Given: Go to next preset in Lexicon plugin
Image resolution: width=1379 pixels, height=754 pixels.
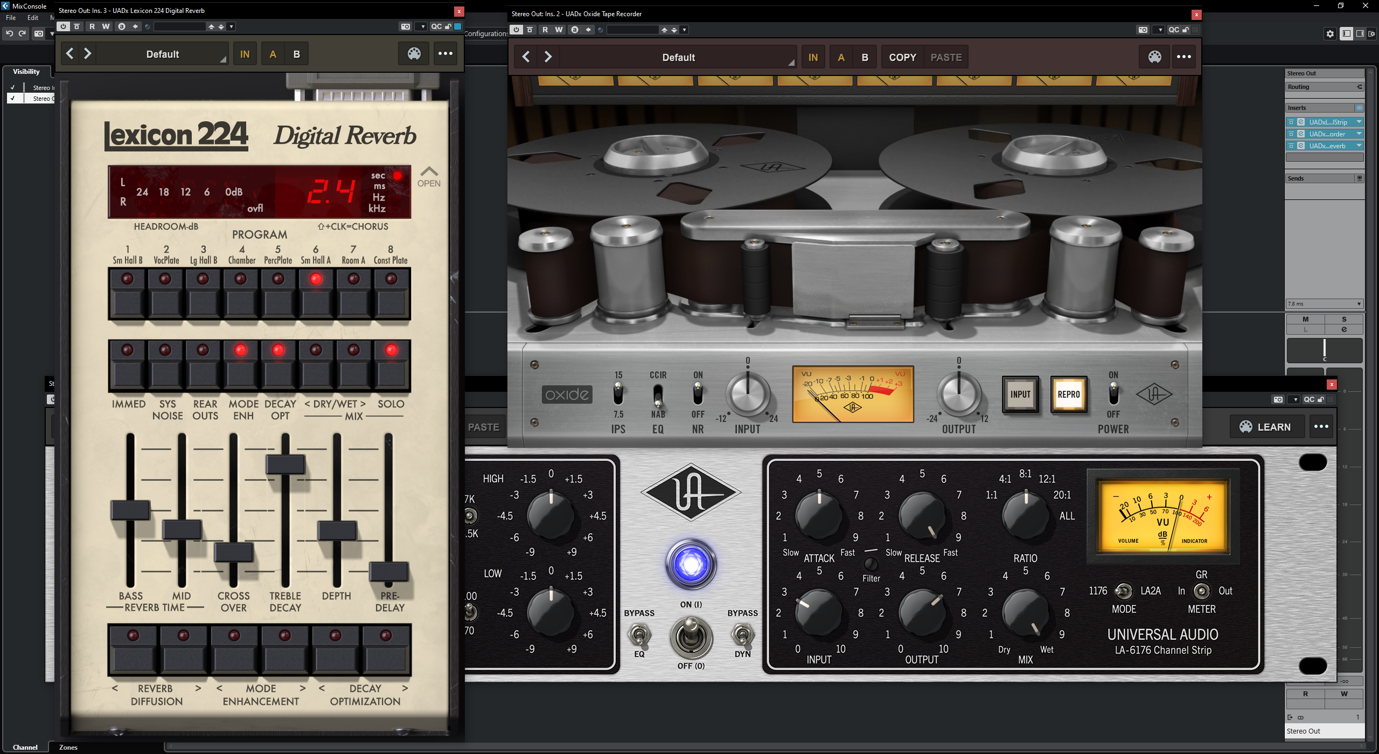Looking at the screenshot, I should coord(88,54).
